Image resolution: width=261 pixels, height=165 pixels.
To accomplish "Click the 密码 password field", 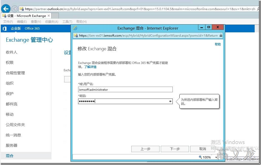I will [x=125, y=101].
